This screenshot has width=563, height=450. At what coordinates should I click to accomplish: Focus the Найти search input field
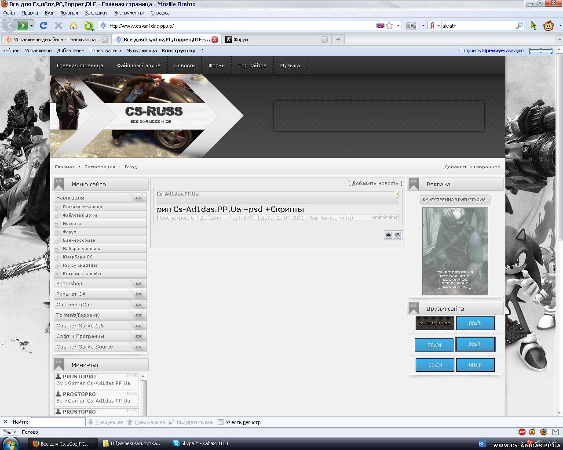[58, 422]
